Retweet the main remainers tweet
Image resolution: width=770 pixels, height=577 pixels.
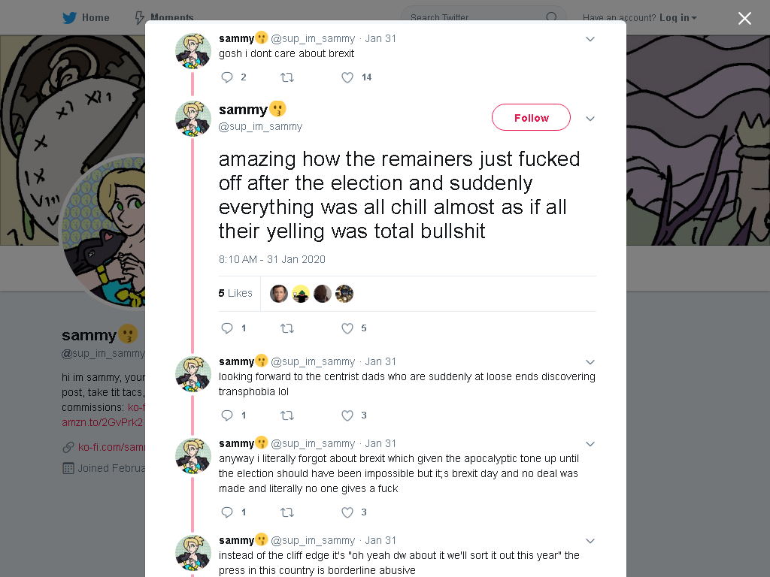(x=287, y=328)
